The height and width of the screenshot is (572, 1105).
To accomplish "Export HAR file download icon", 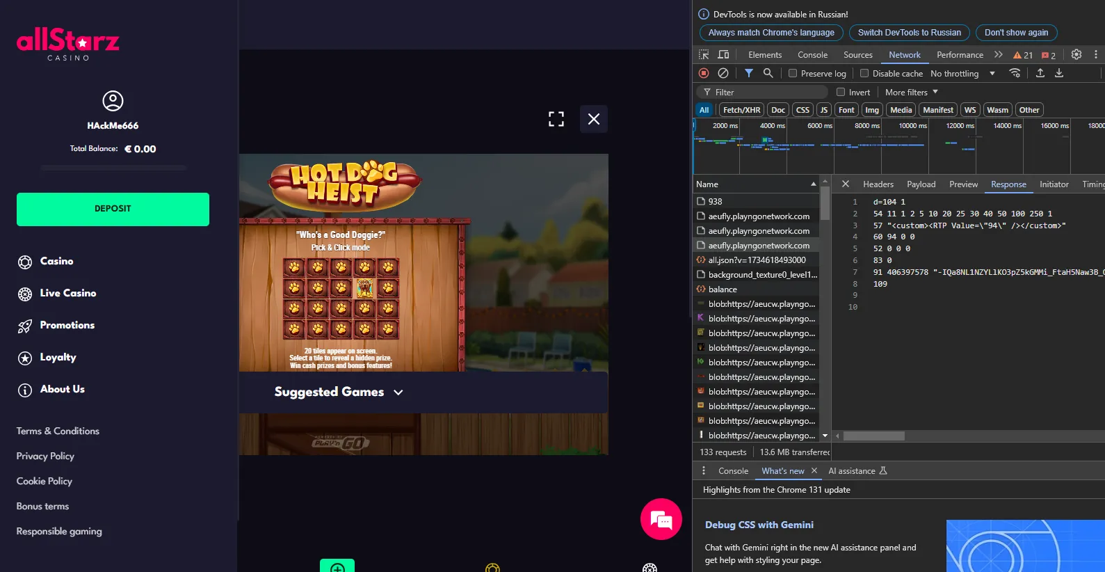I will click(x=1059, y=73).
